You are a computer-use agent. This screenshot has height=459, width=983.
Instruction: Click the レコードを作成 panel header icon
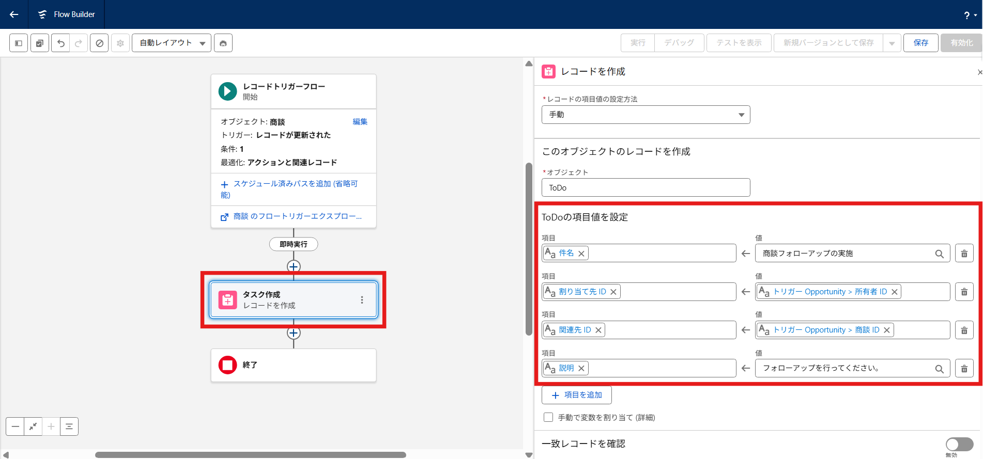coord(548,71)
